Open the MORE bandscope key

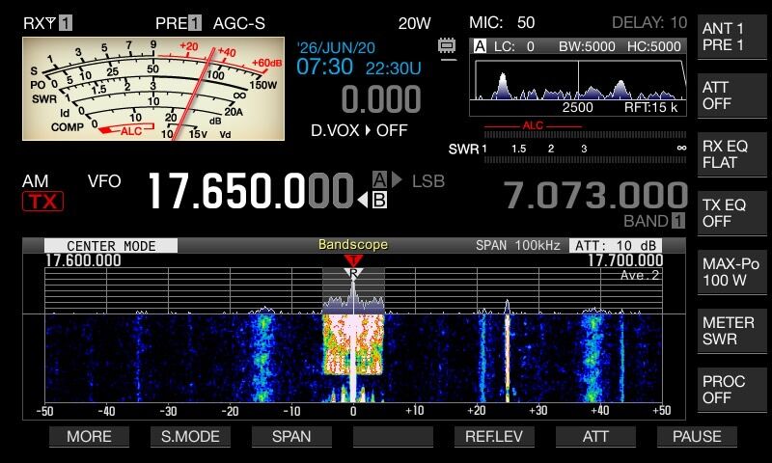[x=89, y=436]
